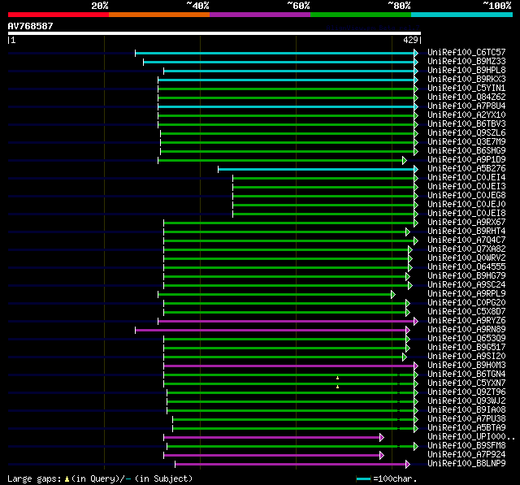Click the UniRef100_B9HG79 label
520x485 pixels.
[466, 276]
